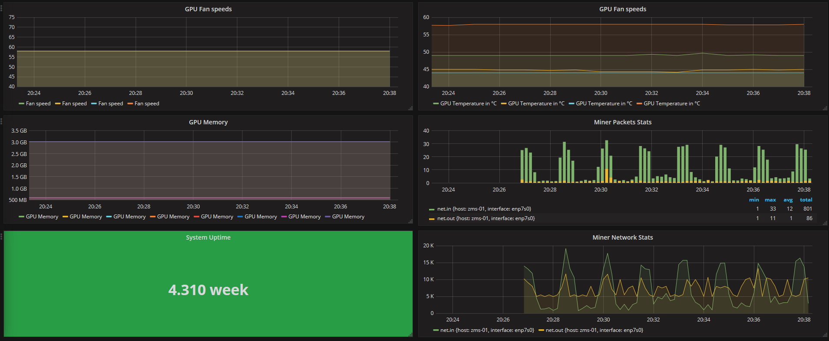Viewport: 829px width, 341px height.
Task: Toggle the yellow Fan speed series
Action: click(x=74, y=104)
